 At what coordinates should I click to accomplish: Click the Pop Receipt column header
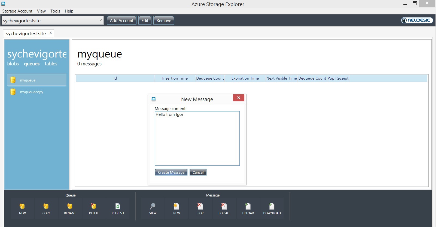(338, 78)
